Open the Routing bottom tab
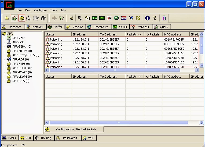Image resolution: width=205 pixels, height=147 pixels. pyautogui.click(x=44, y=138)
